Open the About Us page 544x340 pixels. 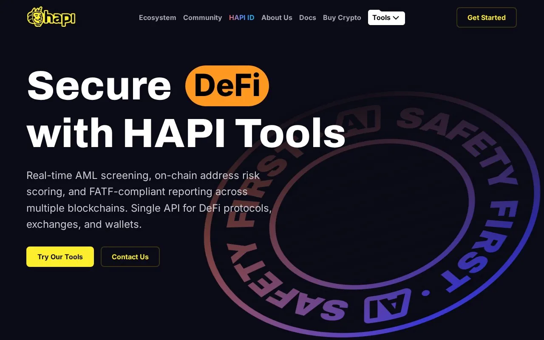pyautogui.click(x=277, y=17)
